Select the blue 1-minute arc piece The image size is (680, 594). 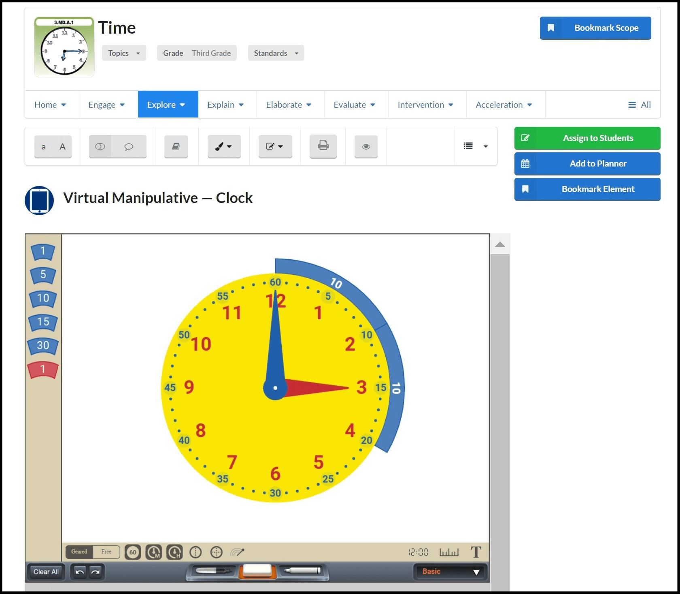(43, 252)
